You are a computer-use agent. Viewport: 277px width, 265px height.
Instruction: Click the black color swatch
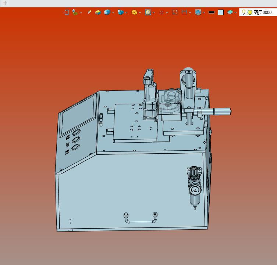(x=212, y=12)
